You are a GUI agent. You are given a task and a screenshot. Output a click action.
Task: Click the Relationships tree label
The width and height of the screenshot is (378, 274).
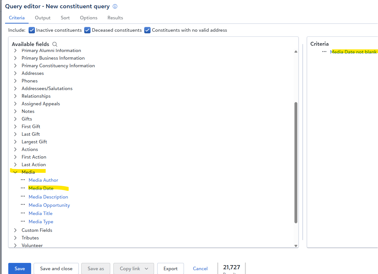pyautogui.click(x=36, y=96)
